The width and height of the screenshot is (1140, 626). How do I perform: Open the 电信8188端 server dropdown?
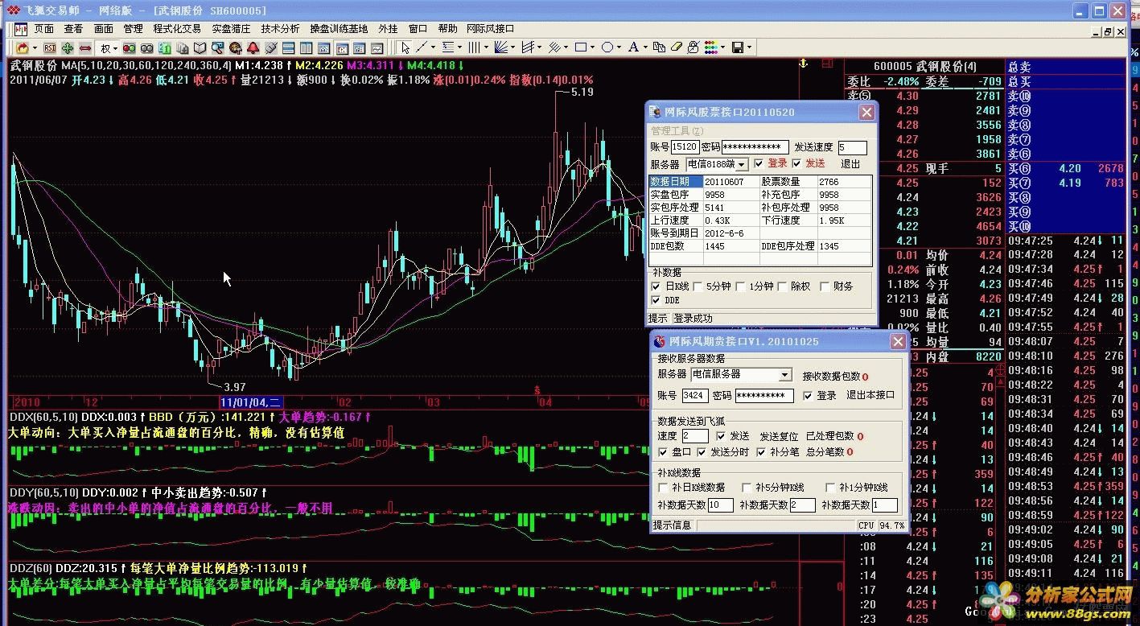tap(741, 164)
